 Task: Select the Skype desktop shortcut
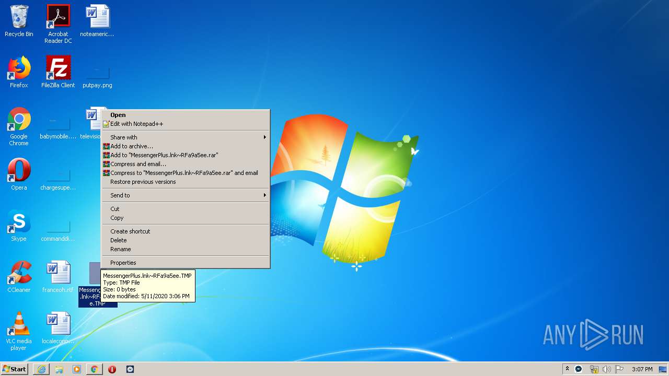[x=19, y=226]
